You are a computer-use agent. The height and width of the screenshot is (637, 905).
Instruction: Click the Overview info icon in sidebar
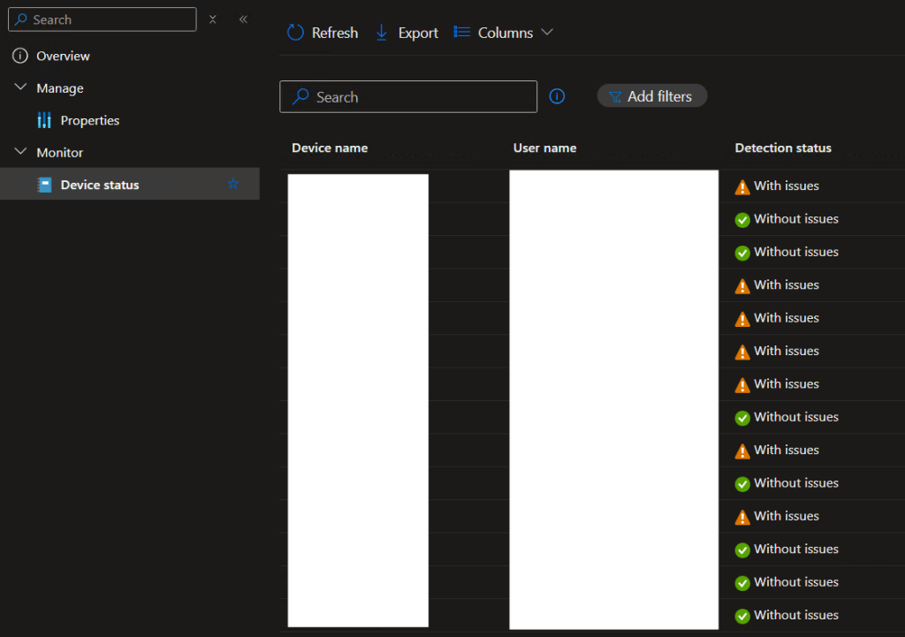[x=20, y=56]
